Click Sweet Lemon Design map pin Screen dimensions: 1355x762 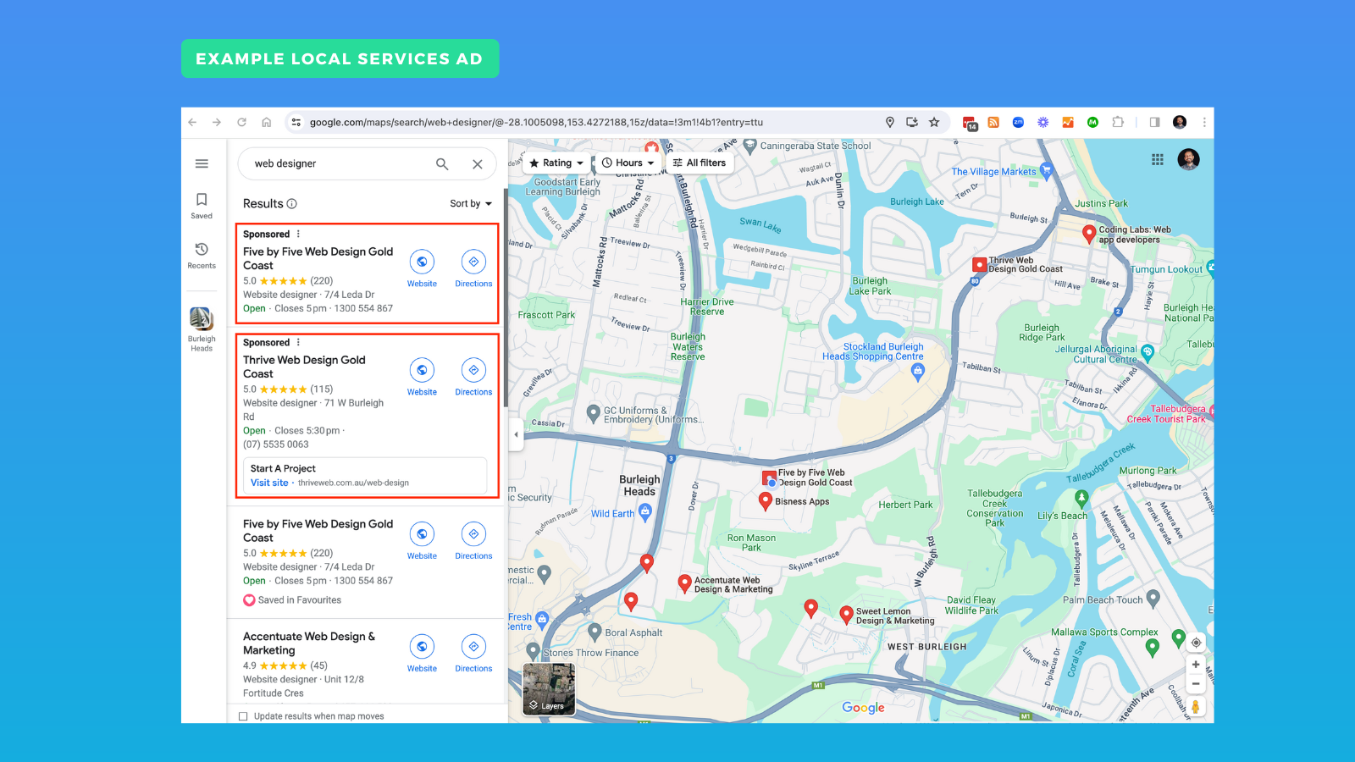pyautogui.click(x=846, y=615)
